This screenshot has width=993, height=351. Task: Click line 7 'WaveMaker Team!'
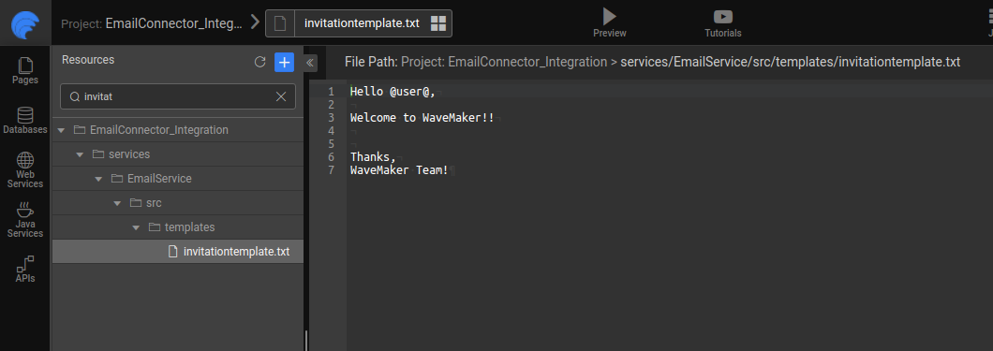(400, 170)
